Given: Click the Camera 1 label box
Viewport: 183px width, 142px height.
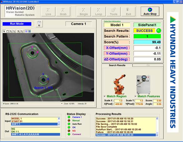Looking at the screenshot, I should (79, 24).
